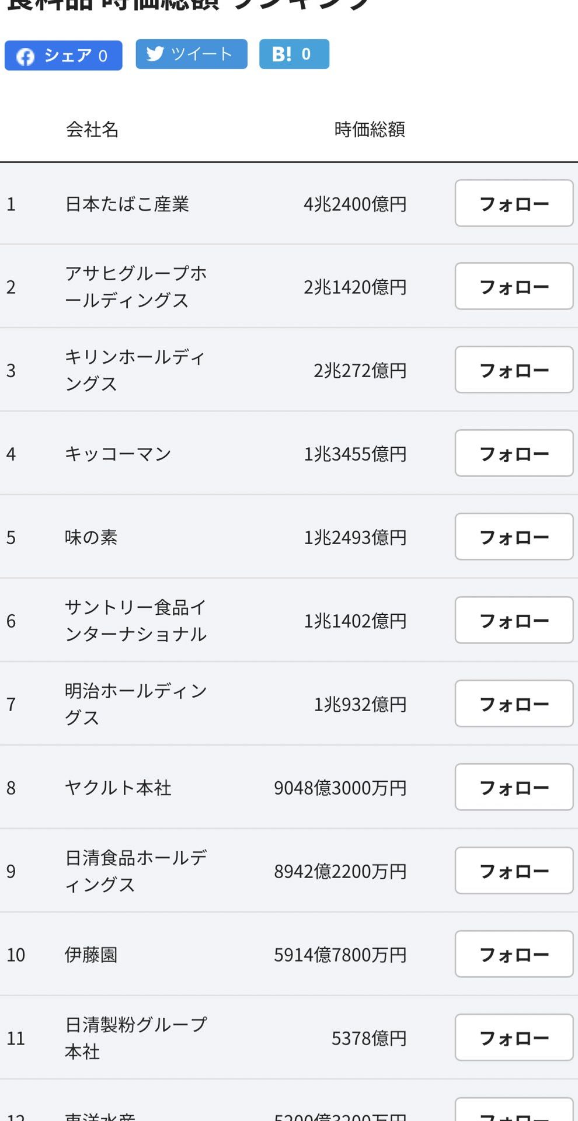The width and height of the screenshot is (578, 1121).
Task: Follow 日清製粉グループ本社
Action: (513, 1038)
